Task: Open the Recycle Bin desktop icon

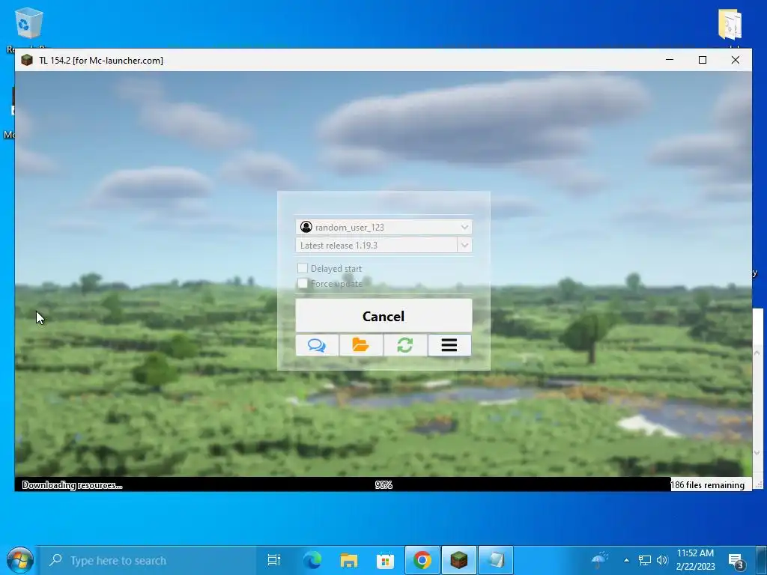Action: pyautogui.click(x=28, y=23)
